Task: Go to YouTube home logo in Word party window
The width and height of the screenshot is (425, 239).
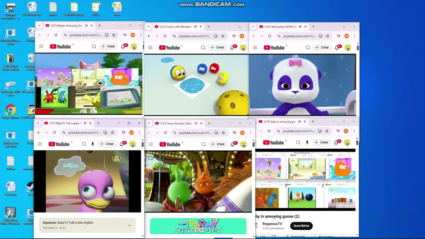Action: click(x=275, y=47)
